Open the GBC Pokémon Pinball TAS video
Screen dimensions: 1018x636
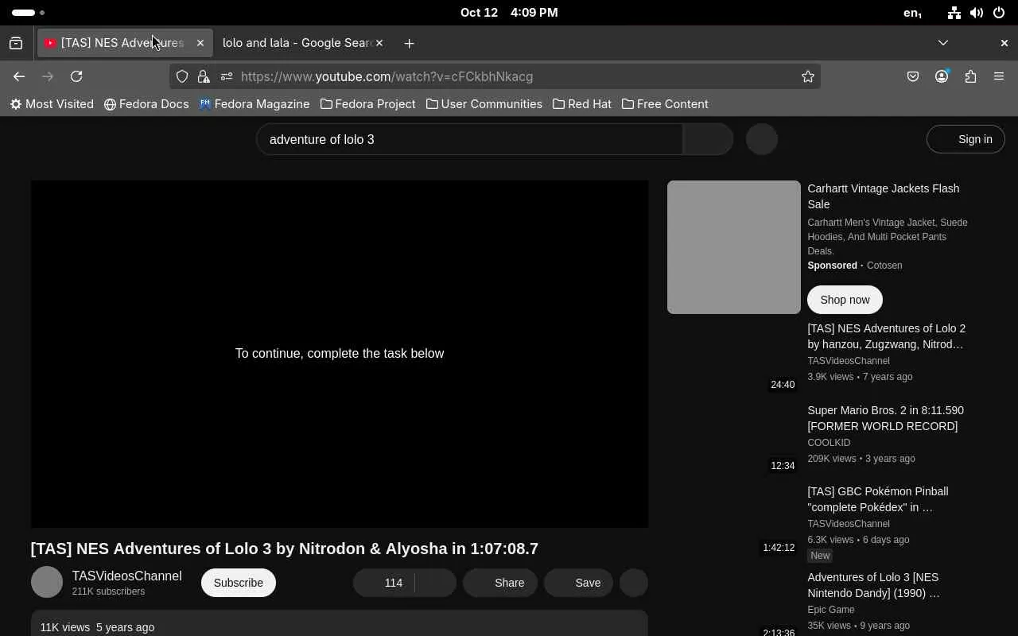tap(878, 499)
